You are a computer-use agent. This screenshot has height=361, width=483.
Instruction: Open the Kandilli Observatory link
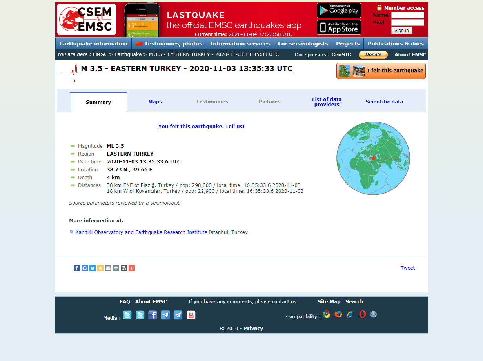tap(141, 232)
